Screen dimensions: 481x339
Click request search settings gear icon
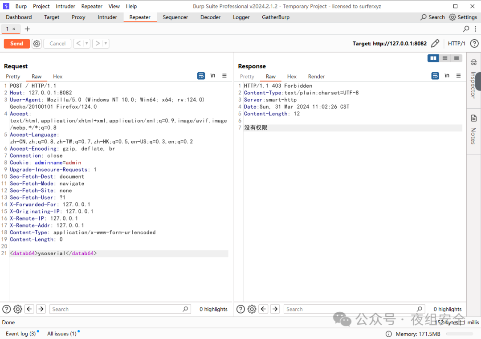[x=18, y=309]
